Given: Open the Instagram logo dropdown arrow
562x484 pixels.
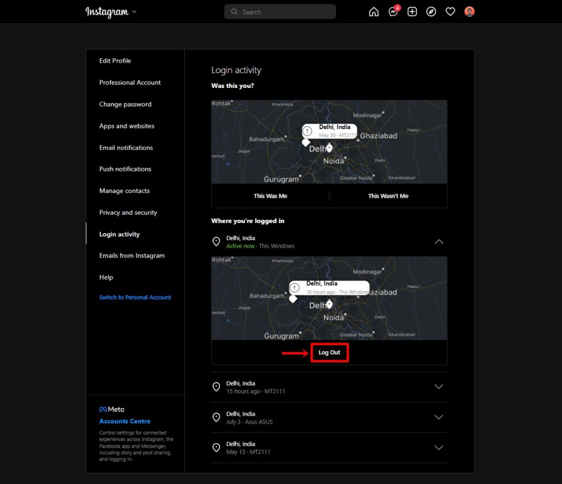Looking at the screenshot, I should 133,12.
